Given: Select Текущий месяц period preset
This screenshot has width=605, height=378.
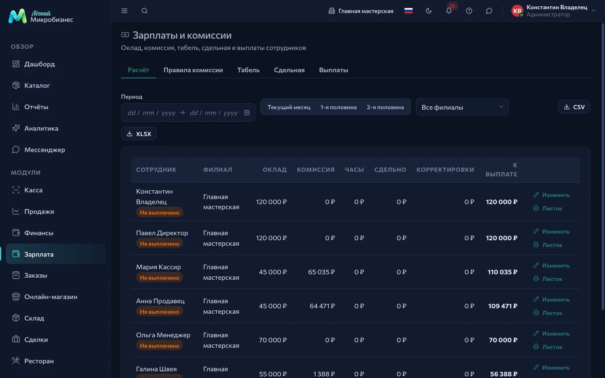Looking at the screenshot, I should point(289,107).
